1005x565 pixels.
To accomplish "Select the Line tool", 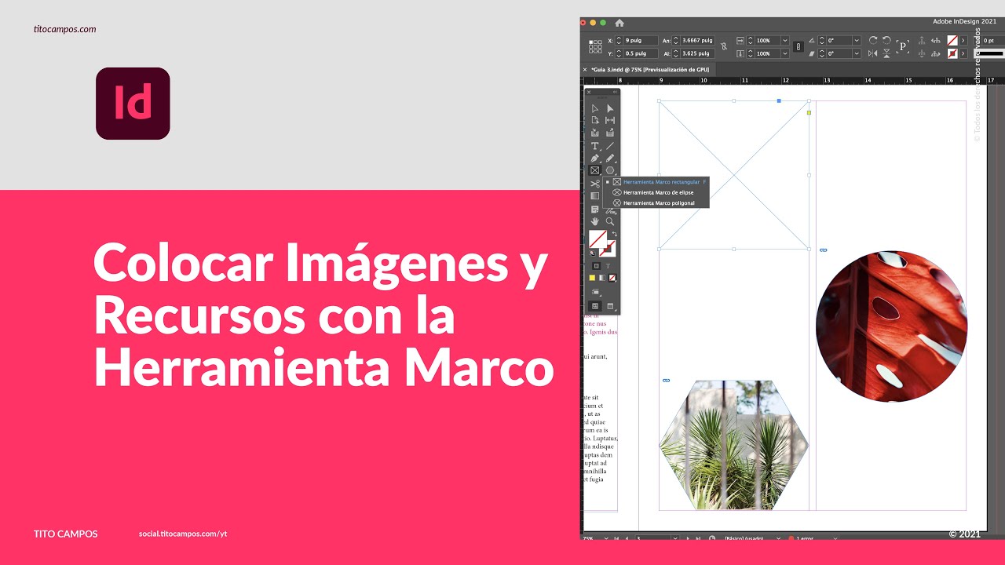I will click(x=610, y=146).
